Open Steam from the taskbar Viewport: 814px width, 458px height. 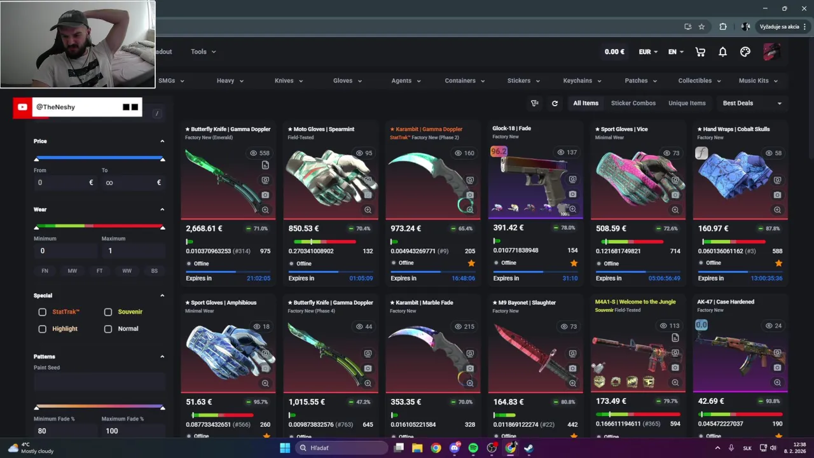[528, 448]
